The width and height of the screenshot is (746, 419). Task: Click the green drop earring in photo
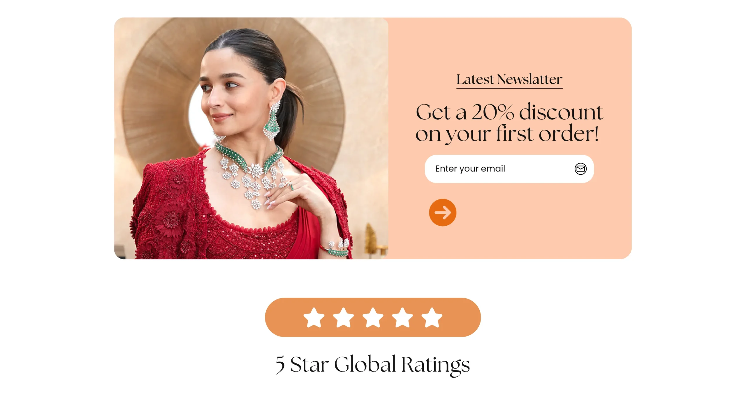272,121
